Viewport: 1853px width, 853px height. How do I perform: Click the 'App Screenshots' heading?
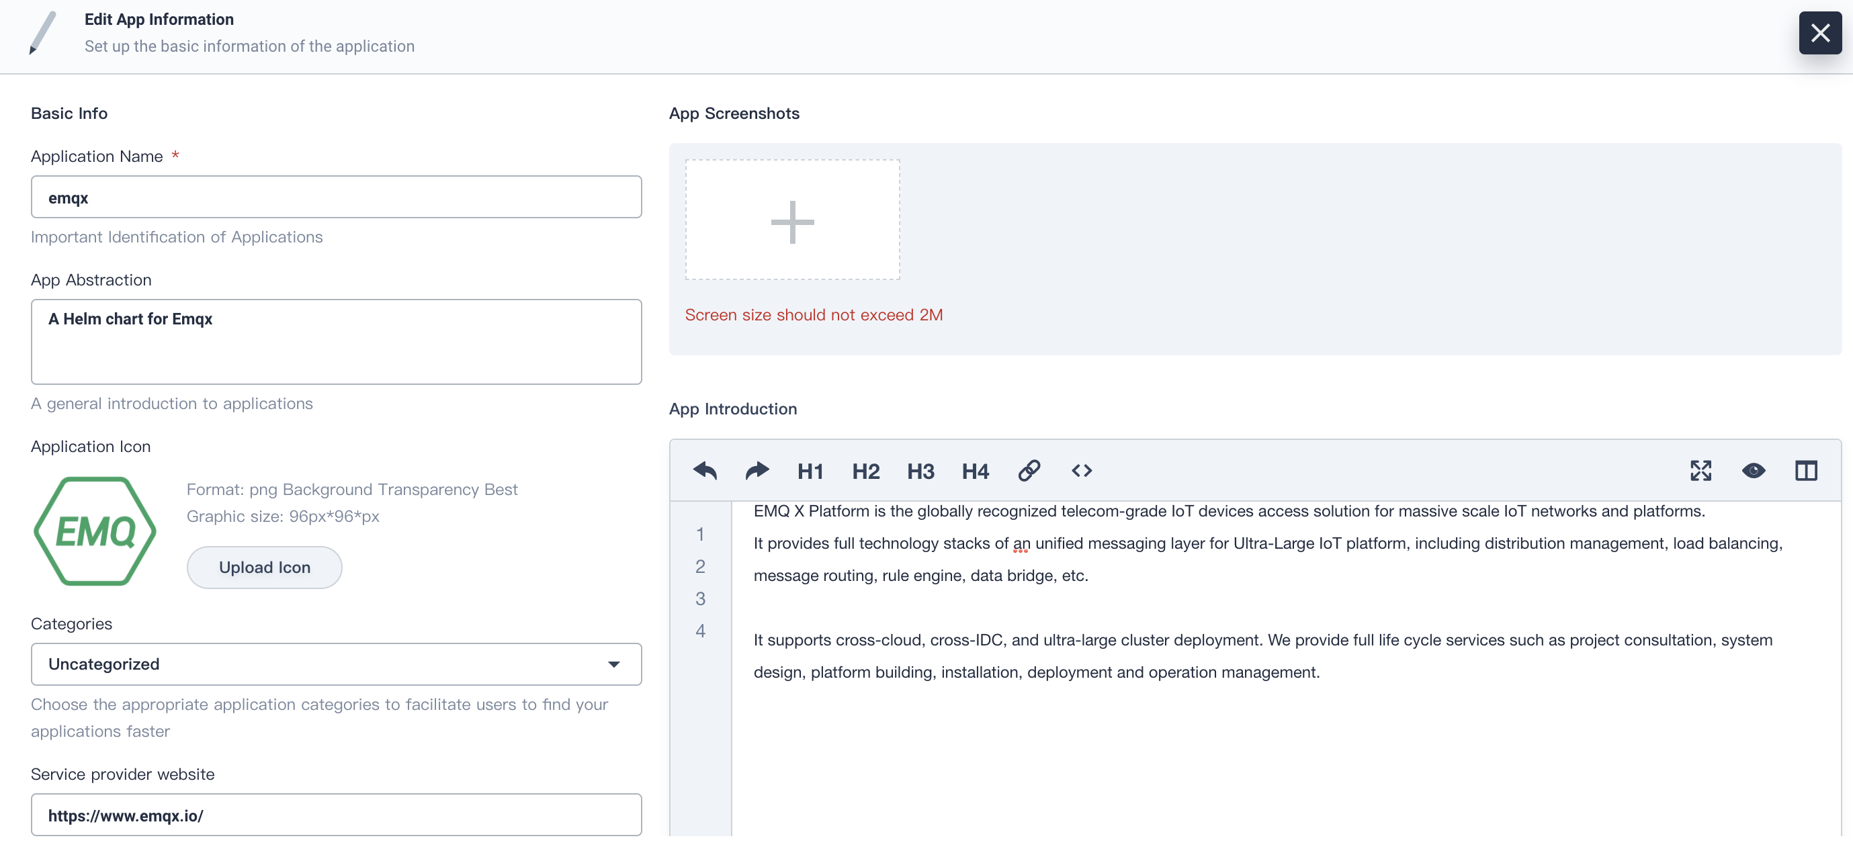pyautogui.click(x=734, y=113)
